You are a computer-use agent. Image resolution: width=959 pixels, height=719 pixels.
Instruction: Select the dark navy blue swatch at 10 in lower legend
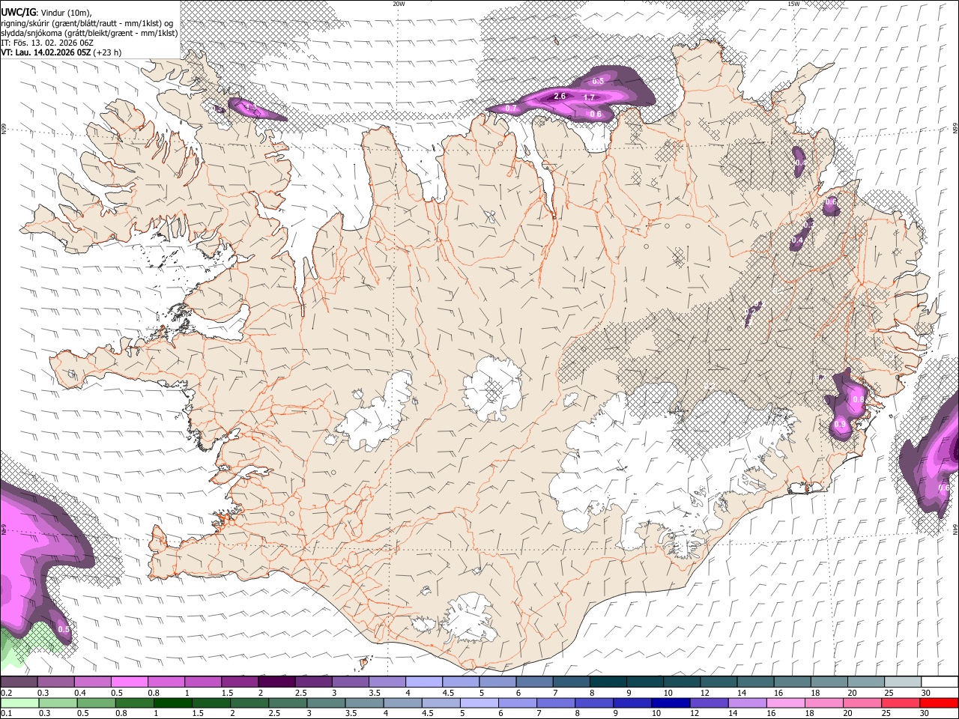click(x=670, y=703)
